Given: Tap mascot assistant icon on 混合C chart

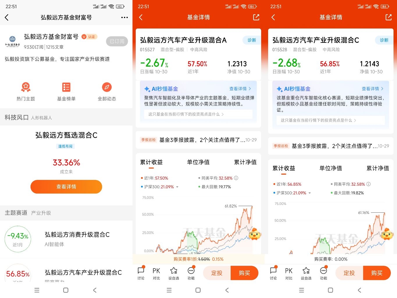Looking at the screenshot, I should (x=387, y=234).
